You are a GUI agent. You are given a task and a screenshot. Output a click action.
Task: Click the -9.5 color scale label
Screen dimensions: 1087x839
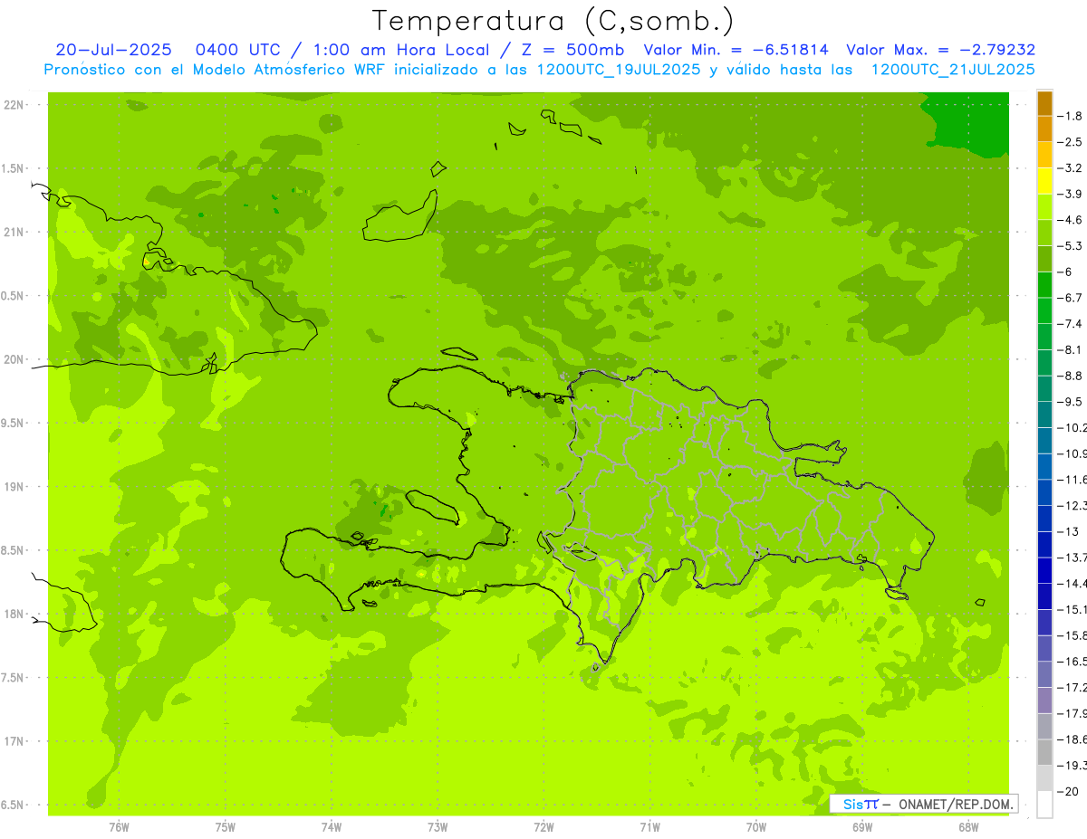coord(1071,401)
